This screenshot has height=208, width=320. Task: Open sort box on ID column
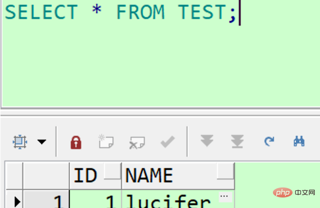click(113, 171)
